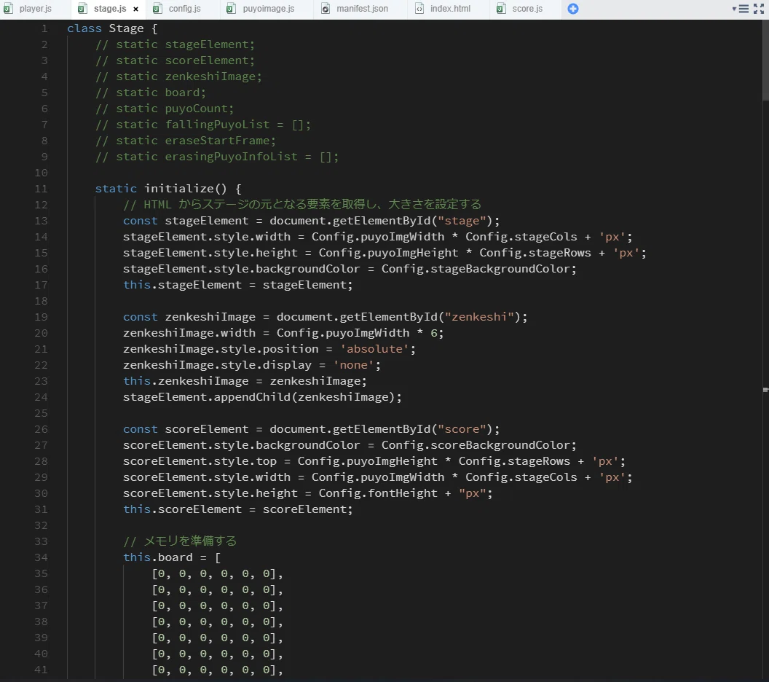Click the vertical scrollbar thumb
The width and height of the screenshot is (769, 682).
tap(765, 60)
